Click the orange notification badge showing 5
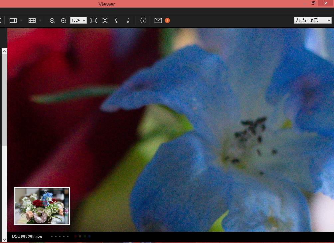Screen dimensions: 334x243 click(167, 20)
